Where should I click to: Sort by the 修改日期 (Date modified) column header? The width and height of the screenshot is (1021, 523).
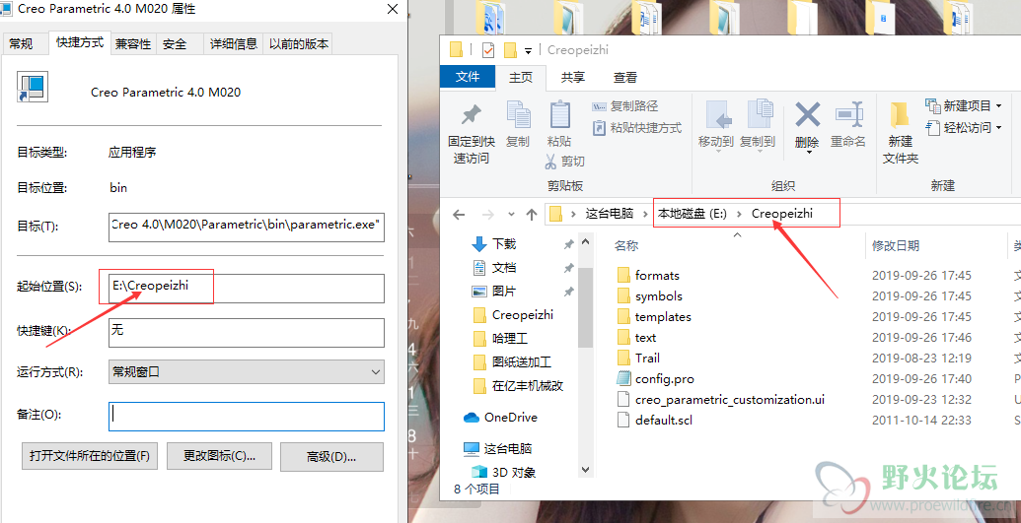pos(896,245)
